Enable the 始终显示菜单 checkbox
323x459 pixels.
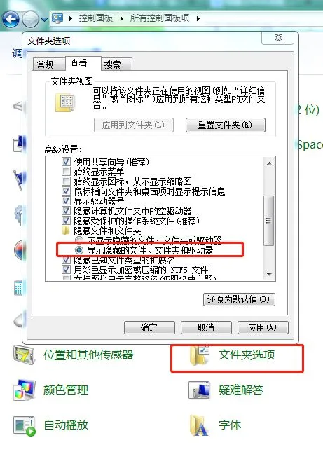click(x=67, y=171)
